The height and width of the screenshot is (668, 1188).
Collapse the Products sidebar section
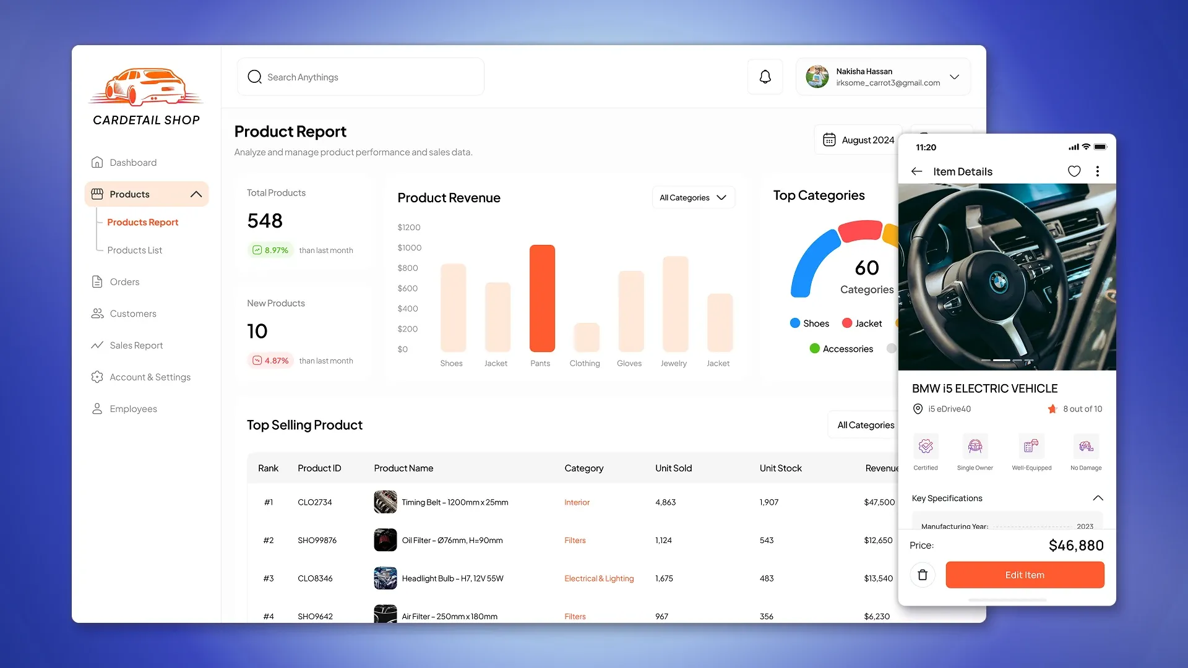[x=196, y=194]
